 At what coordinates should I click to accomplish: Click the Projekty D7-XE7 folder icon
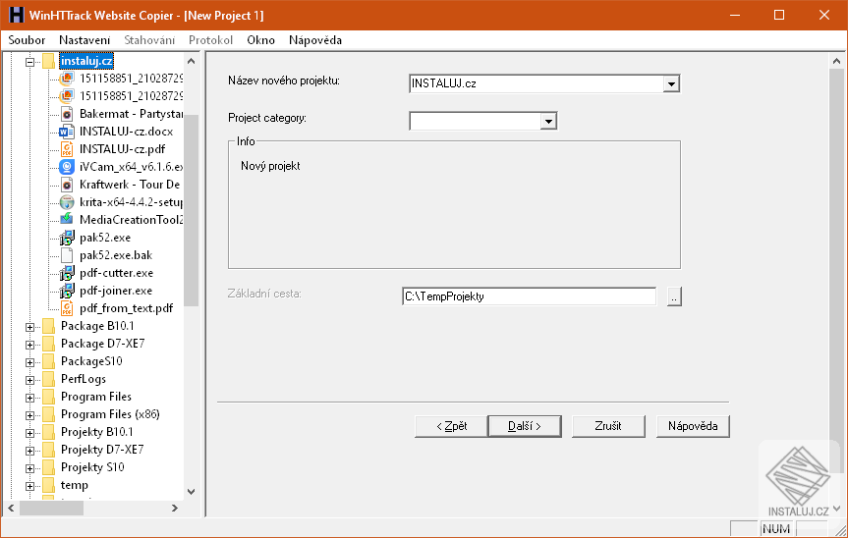click(x=49, y=450)
